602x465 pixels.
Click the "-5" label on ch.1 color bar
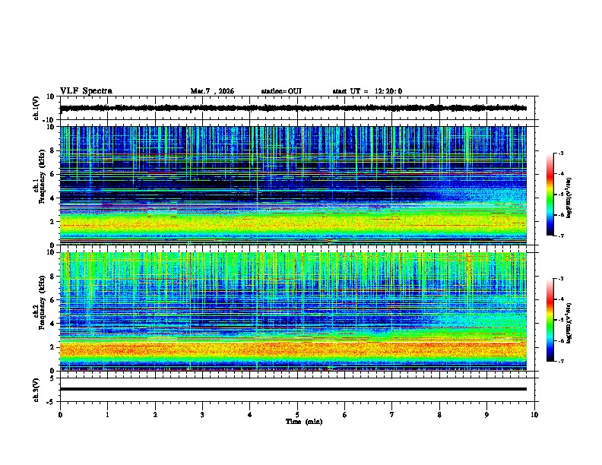tap(561, 195)
